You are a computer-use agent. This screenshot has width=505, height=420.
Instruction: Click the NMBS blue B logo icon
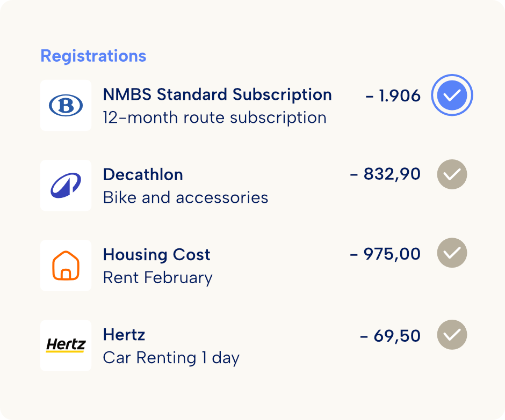[66, 106]
